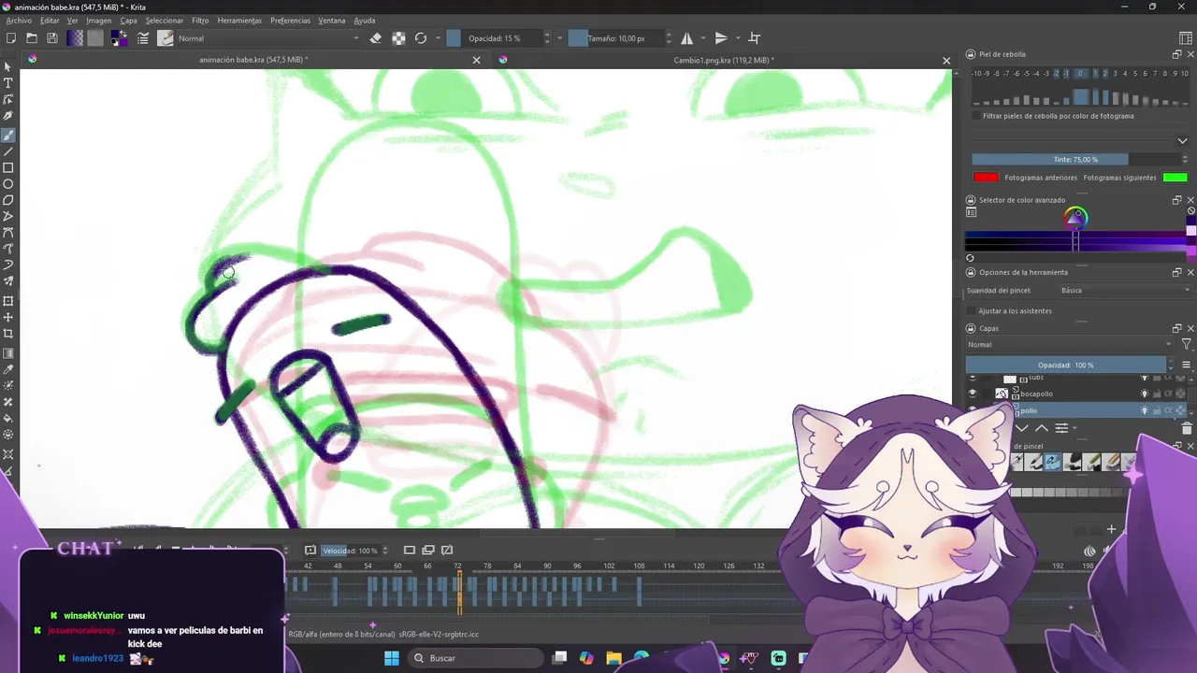
Task: Toggle preserve alpha
Action: click(398, 38)
